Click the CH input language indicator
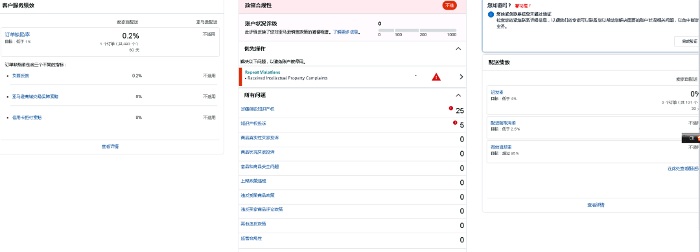 click(x=691, y=138)
